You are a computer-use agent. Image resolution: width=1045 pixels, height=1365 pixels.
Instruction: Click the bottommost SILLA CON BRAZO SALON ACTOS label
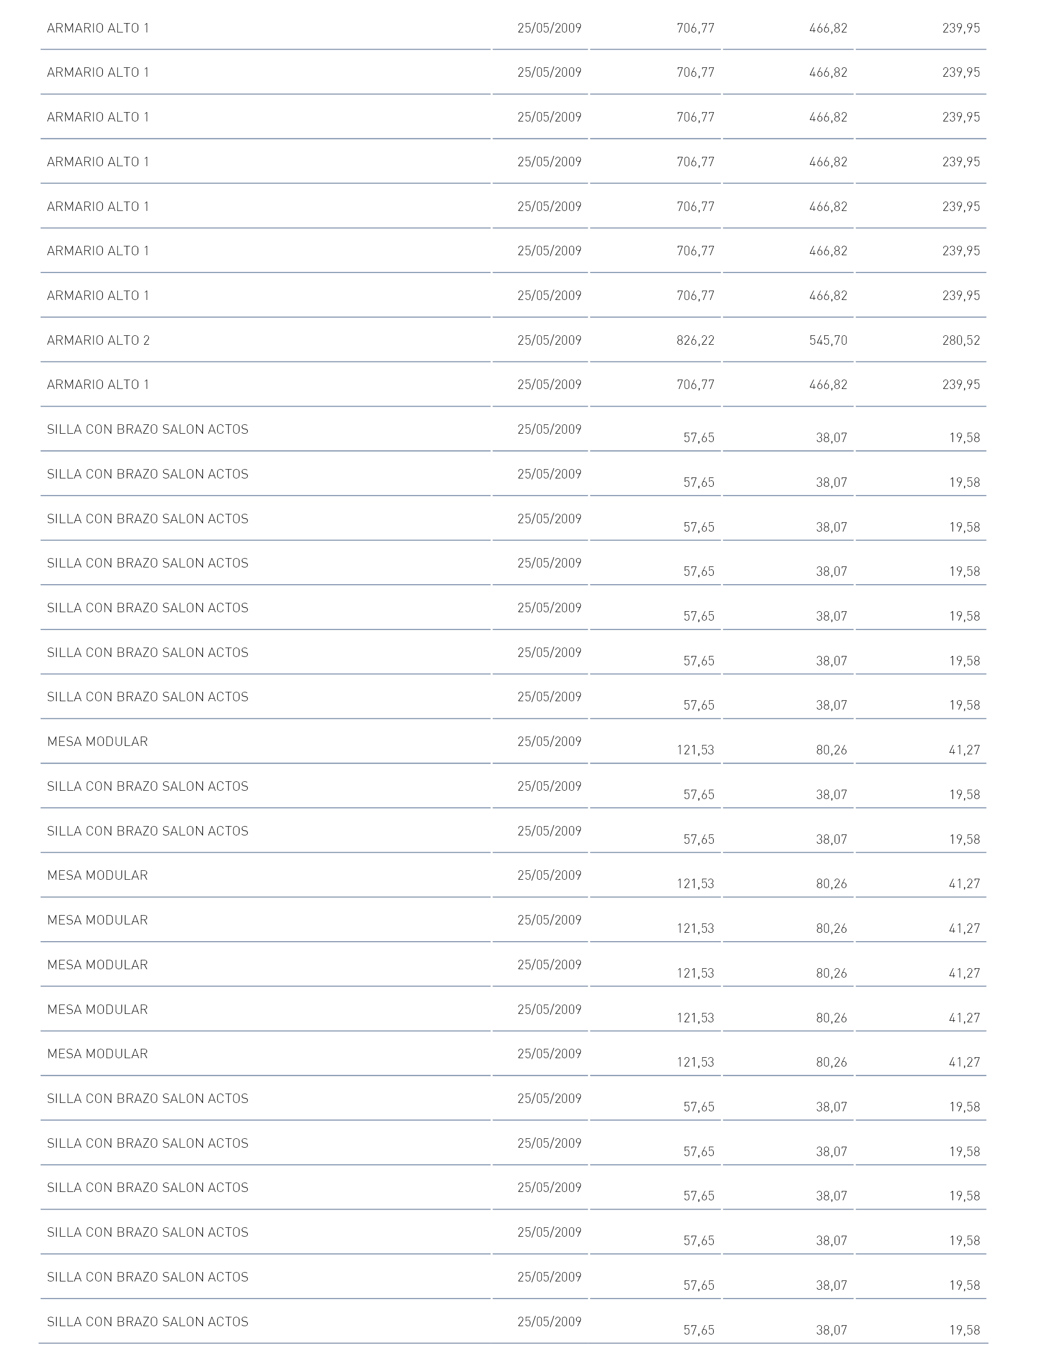tap(147, 1321)
